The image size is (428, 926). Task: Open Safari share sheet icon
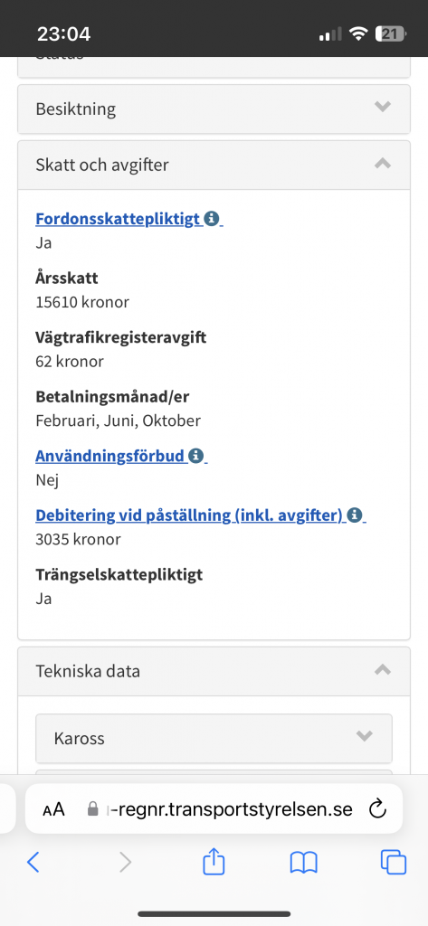pyautogui.click(x=214, y=862)
